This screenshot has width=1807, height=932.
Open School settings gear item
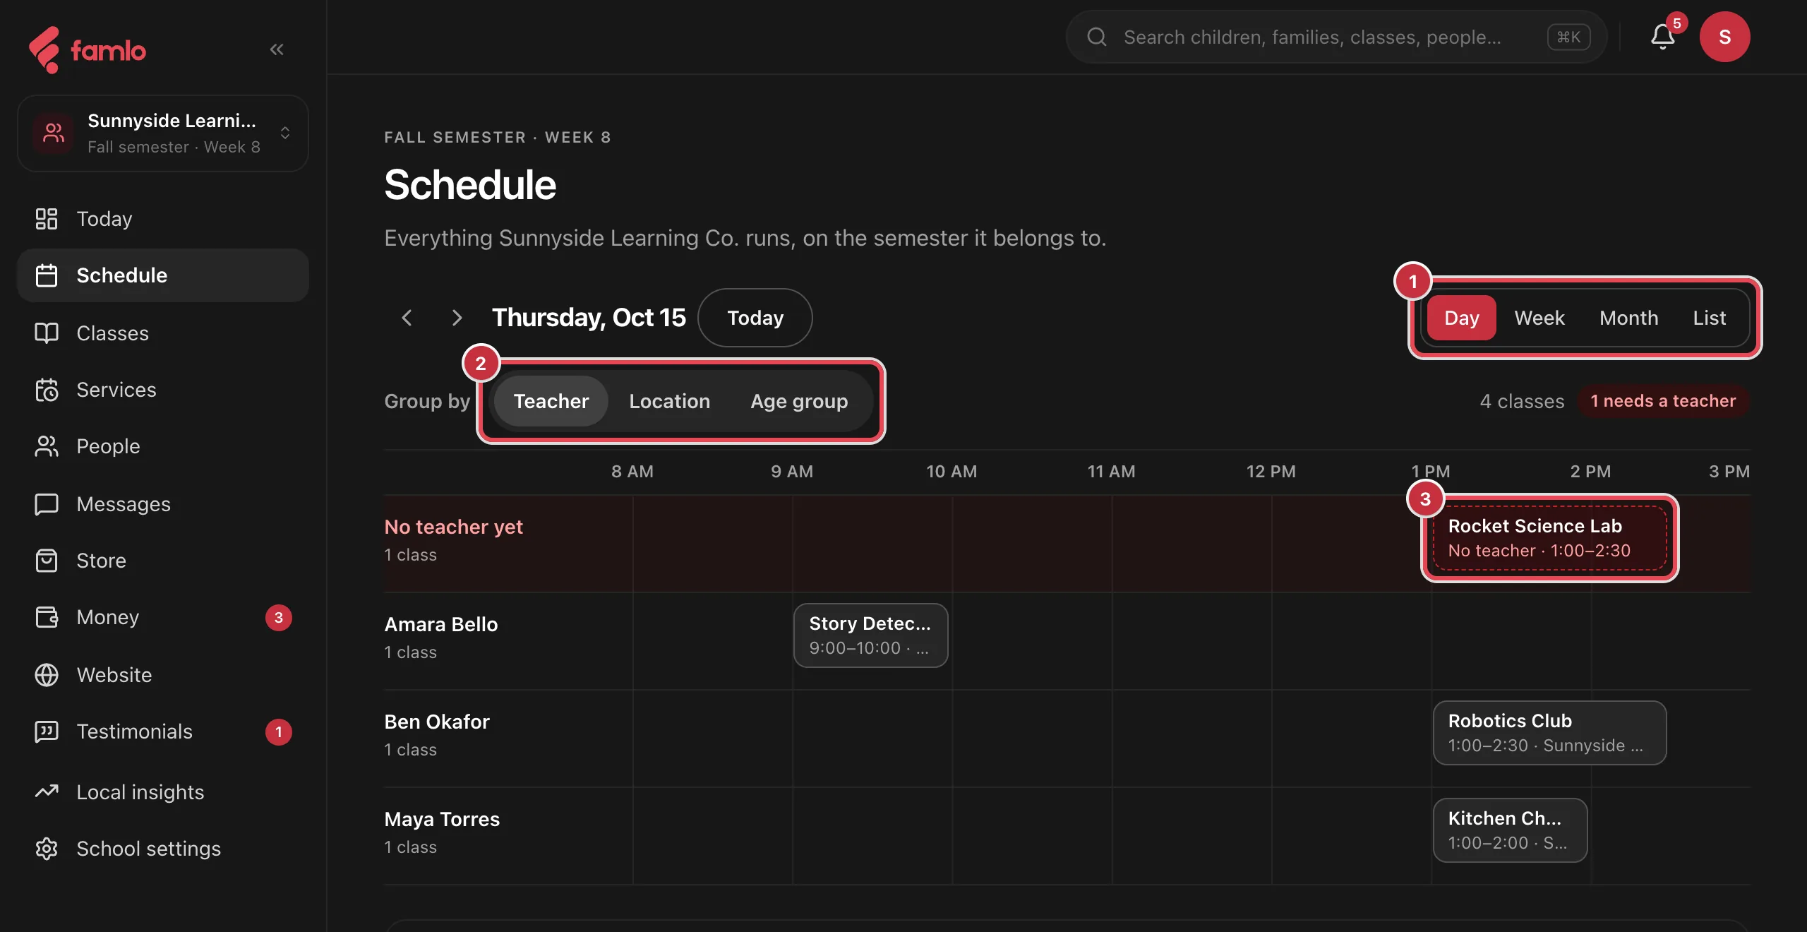point(163,849)
